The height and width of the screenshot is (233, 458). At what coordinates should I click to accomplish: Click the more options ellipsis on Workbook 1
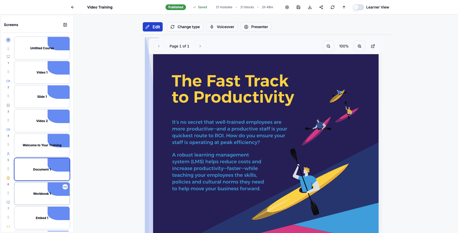tap(65, 187)
